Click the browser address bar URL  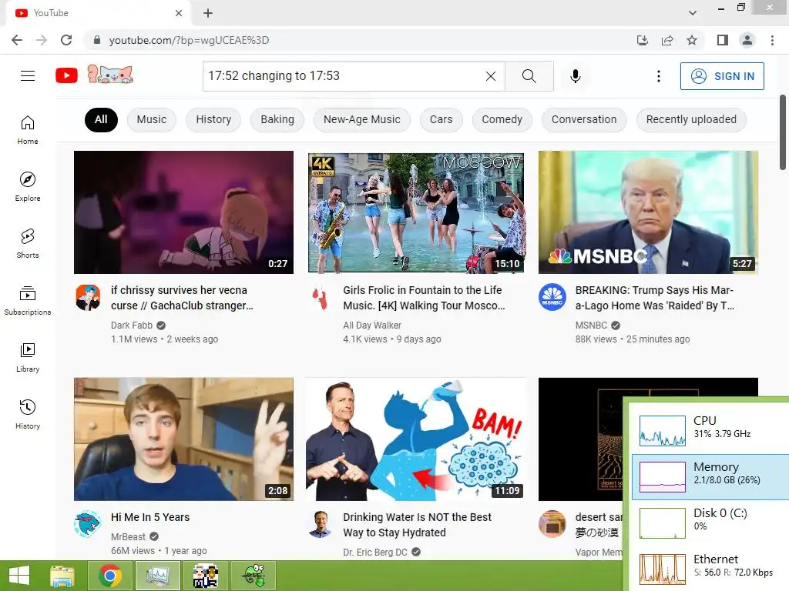189,40
